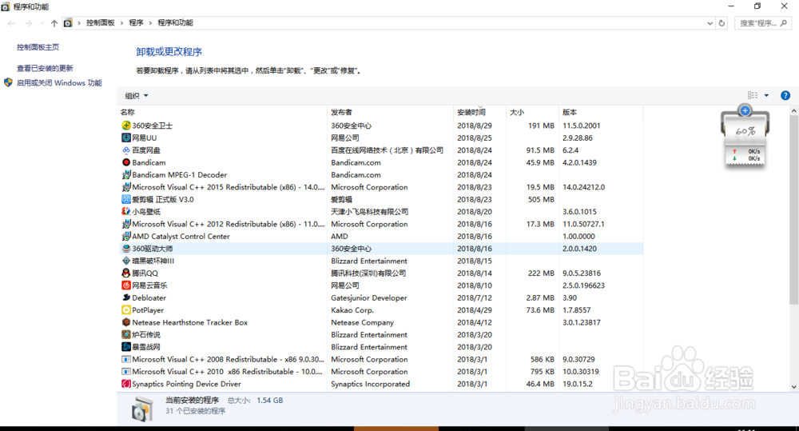
Task: Click the PotPlayer icon
Action: coord(126,310)
